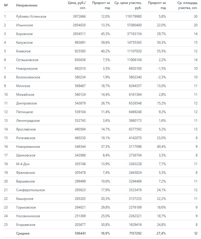Select the Калужское growth value 59,6%
Viewport: 201px width, 239px height.
coord(105,43)
